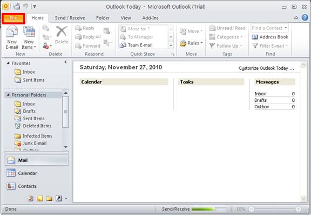This screenshot has height=215, width=311.
Task: Click the Undo icon in title bar
Action: [x=25, y=6]
